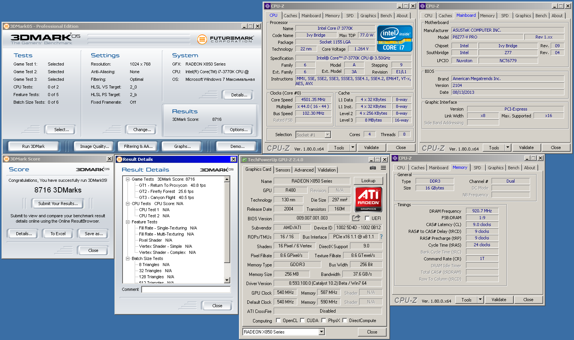Switch to the Sensors tab in GPU-Z

(283, 170)
